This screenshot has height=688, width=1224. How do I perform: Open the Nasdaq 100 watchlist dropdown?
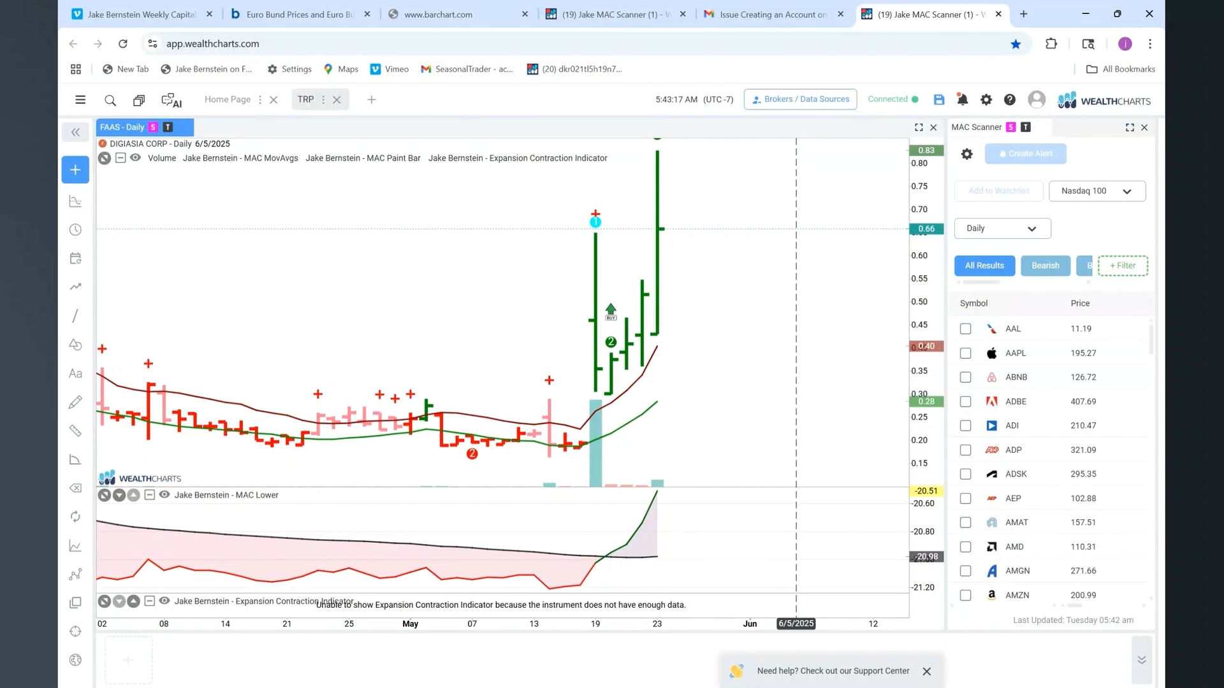tap(1097, 191)
